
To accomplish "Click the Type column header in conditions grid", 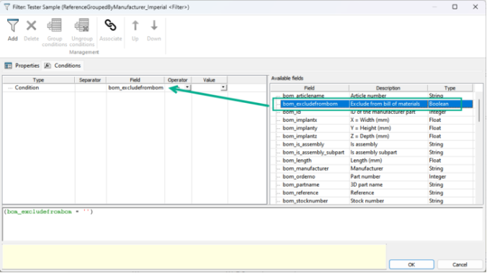I will tap(38, 80).
